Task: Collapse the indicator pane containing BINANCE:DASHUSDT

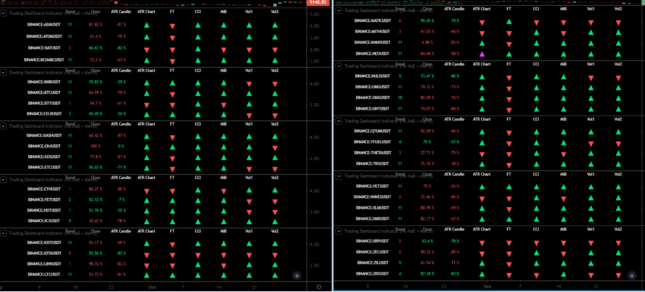Action: (x=4, y=126)
